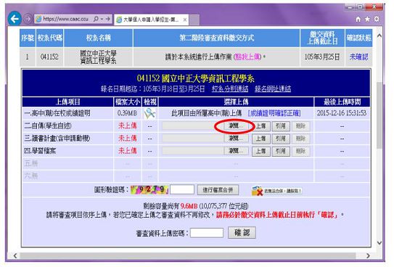Click the 校系代碼 value 041152 cell

(49, 57)
